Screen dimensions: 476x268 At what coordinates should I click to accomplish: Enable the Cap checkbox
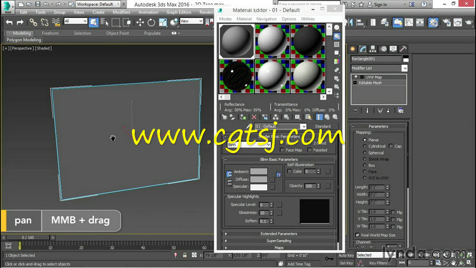pos(391,146)
